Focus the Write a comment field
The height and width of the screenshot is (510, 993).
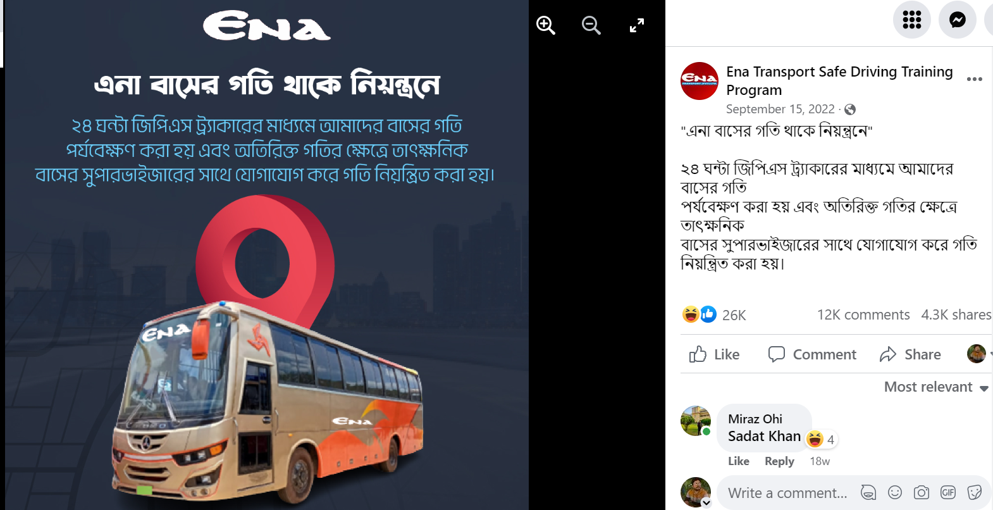tap(787, 493)
